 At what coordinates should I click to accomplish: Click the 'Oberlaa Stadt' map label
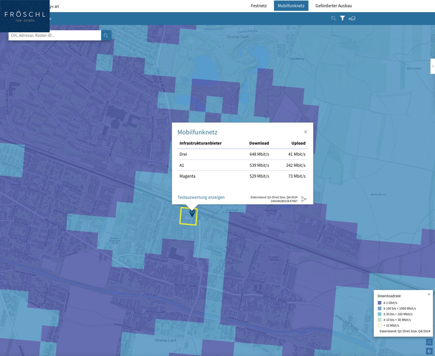(238, 37)
